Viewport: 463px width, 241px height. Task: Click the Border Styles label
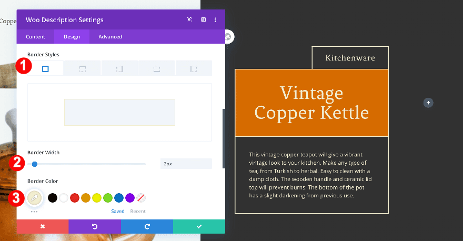[x=43, y=54]
